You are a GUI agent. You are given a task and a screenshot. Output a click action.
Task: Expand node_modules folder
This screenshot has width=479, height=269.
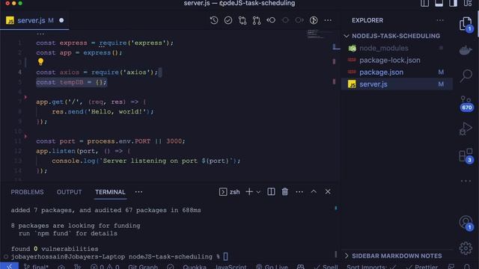[x=384, y=48]
